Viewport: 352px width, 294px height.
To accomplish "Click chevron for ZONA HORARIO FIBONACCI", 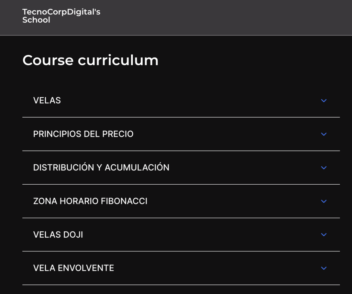I will click(324, 201).
